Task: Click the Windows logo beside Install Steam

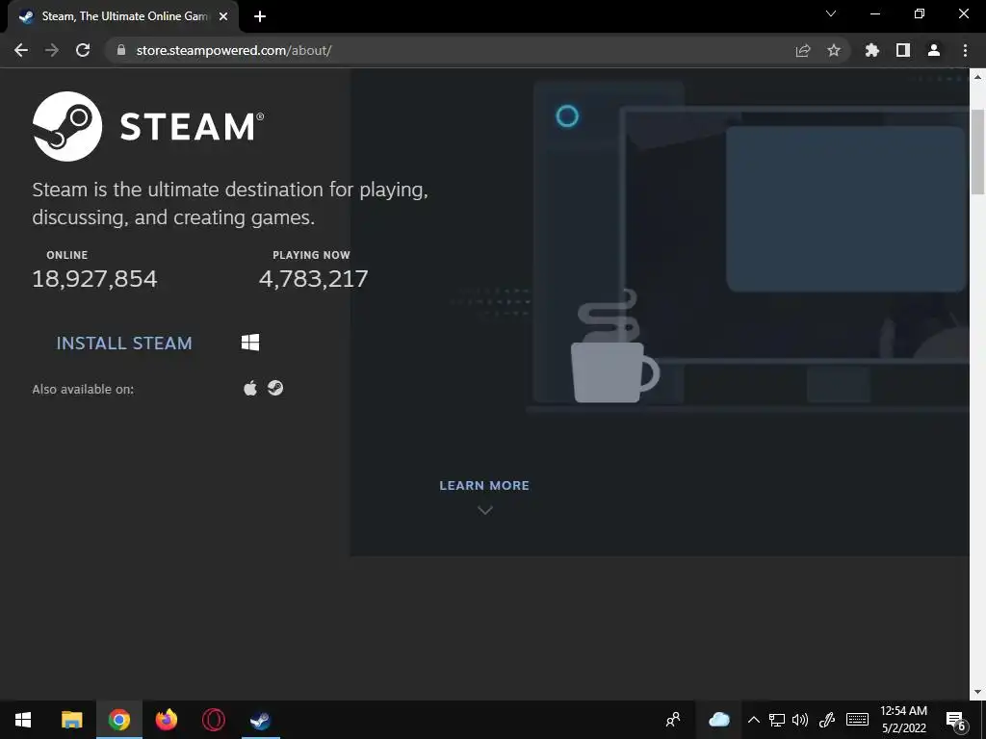Action: pos(250,343)
